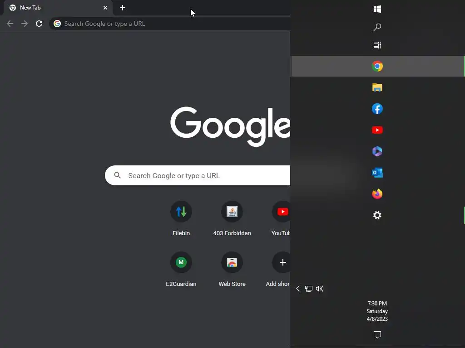465x348 pixels.
Task: Open the Action Center notifications icon
Action: 377,335
